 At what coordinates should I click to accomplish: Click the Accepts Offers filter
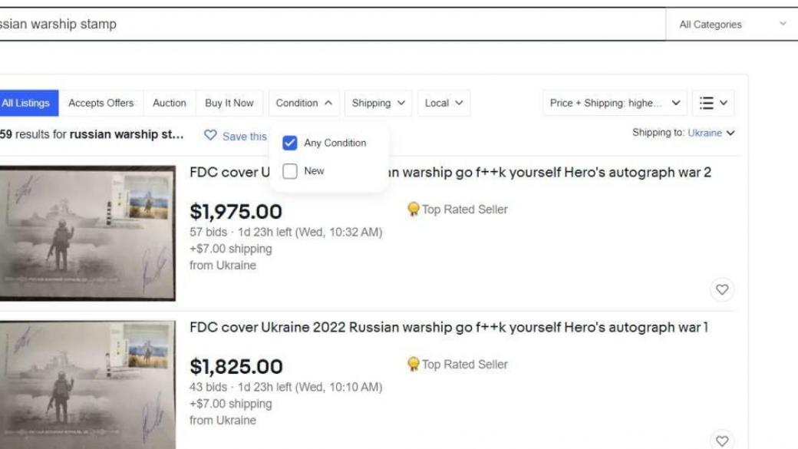(x=101, y=103)
